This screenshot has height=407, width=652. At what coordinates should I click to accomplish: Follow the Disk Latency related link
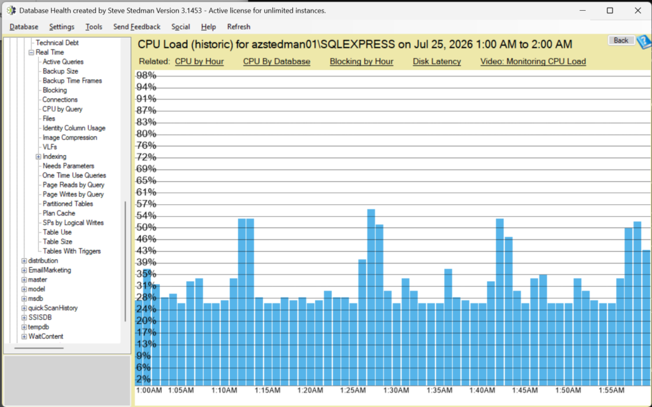click(437, 62)
